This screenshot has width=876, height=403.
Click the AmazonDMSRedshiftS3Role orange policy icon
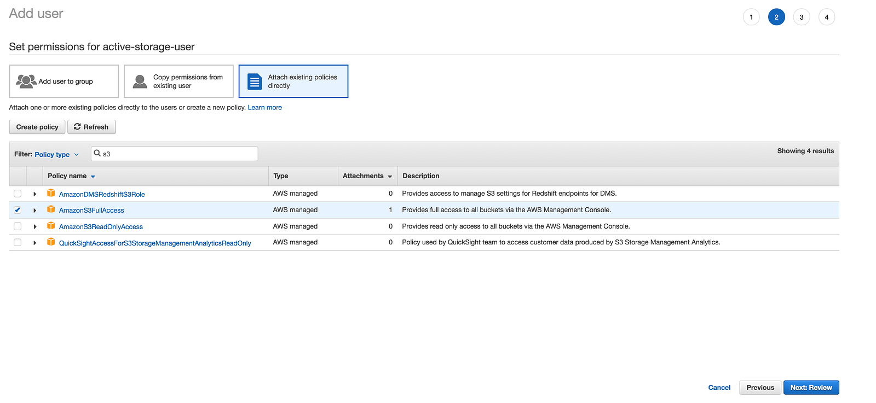[x=51, y=193]
